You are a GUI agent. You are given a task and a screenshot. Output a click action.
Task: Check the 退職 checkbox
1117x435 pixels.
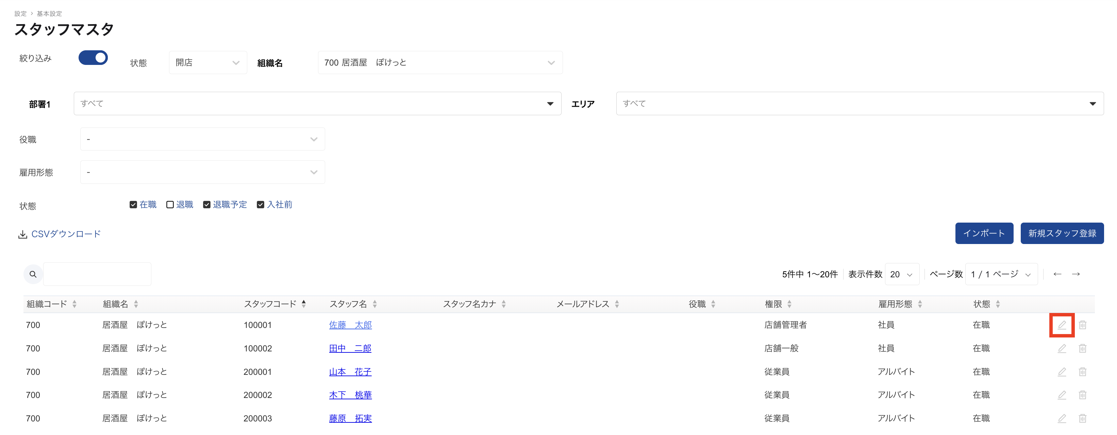(x=170, y=205)
